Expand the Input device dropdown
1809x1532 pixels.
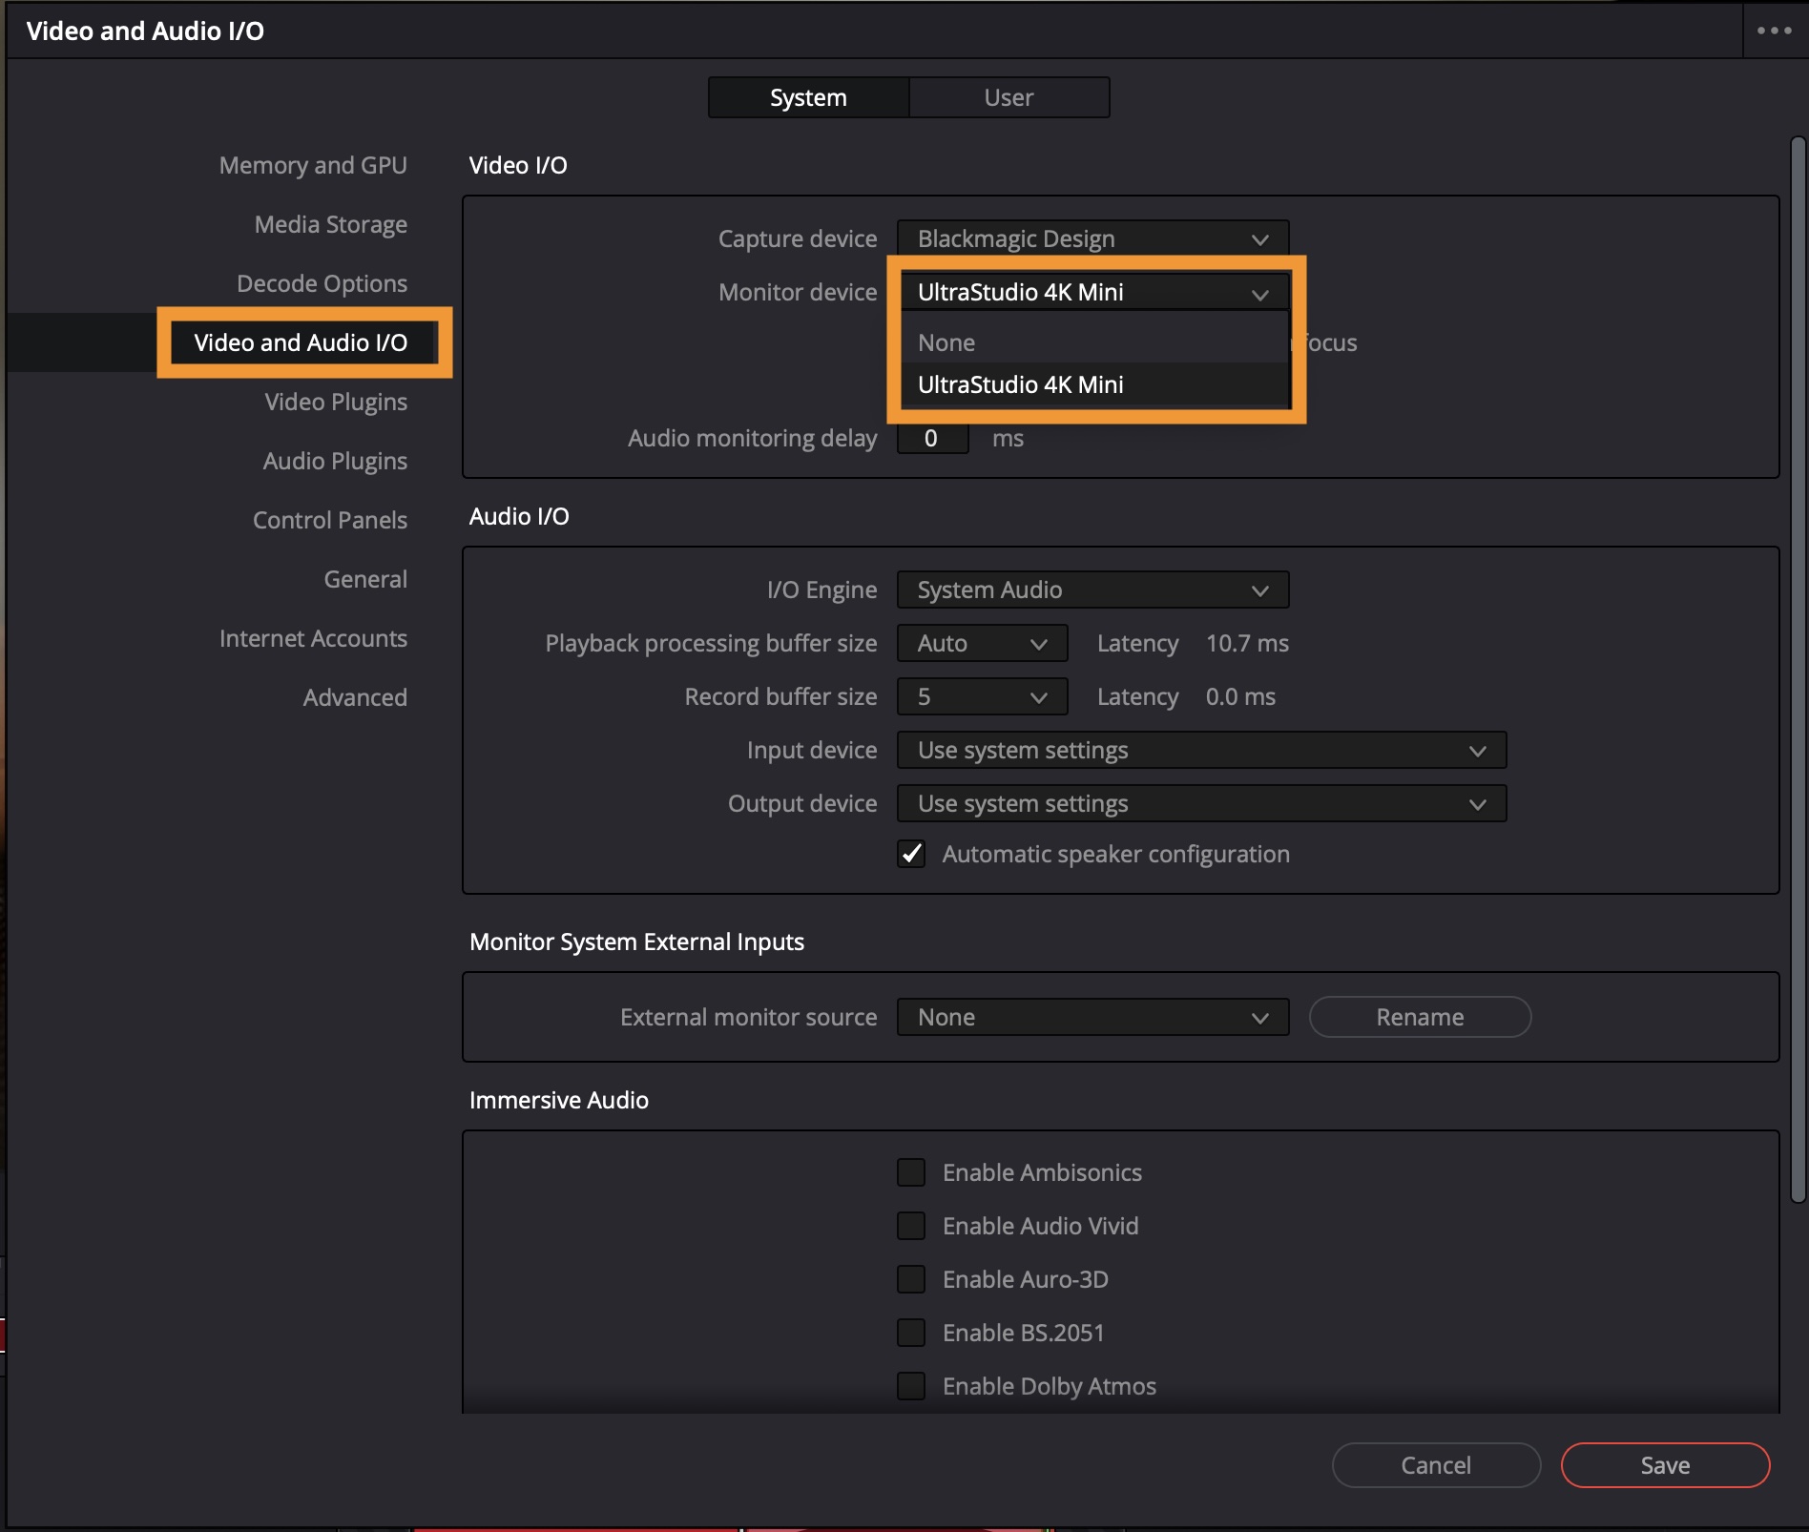(x=1201, y=750)
